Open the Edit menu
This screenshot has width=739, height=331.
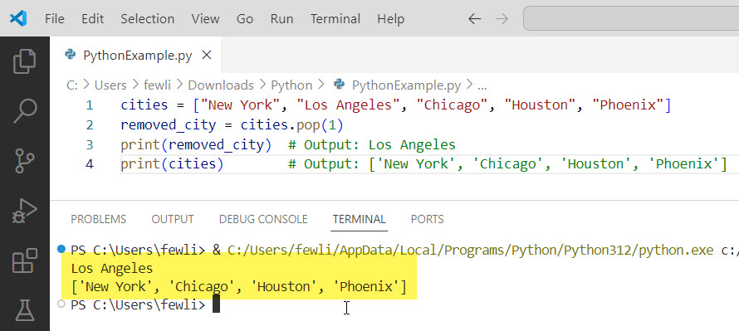pos(92,19)
